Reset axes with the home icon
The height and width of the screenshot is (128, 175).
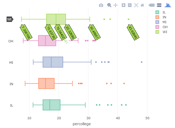coord(142,5)
